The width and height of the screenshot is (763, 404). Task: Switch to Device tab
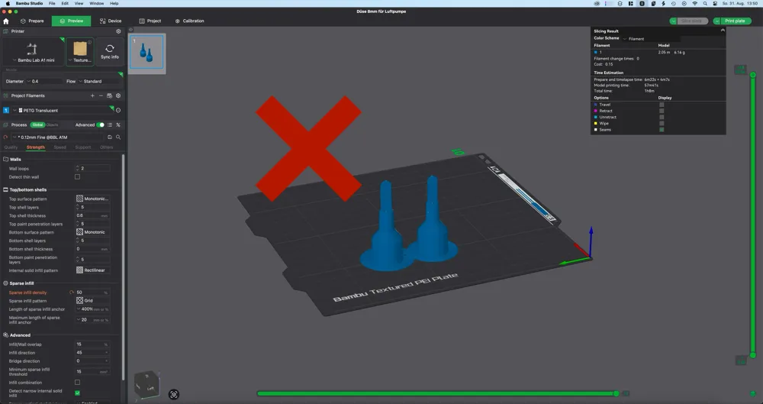111,21
